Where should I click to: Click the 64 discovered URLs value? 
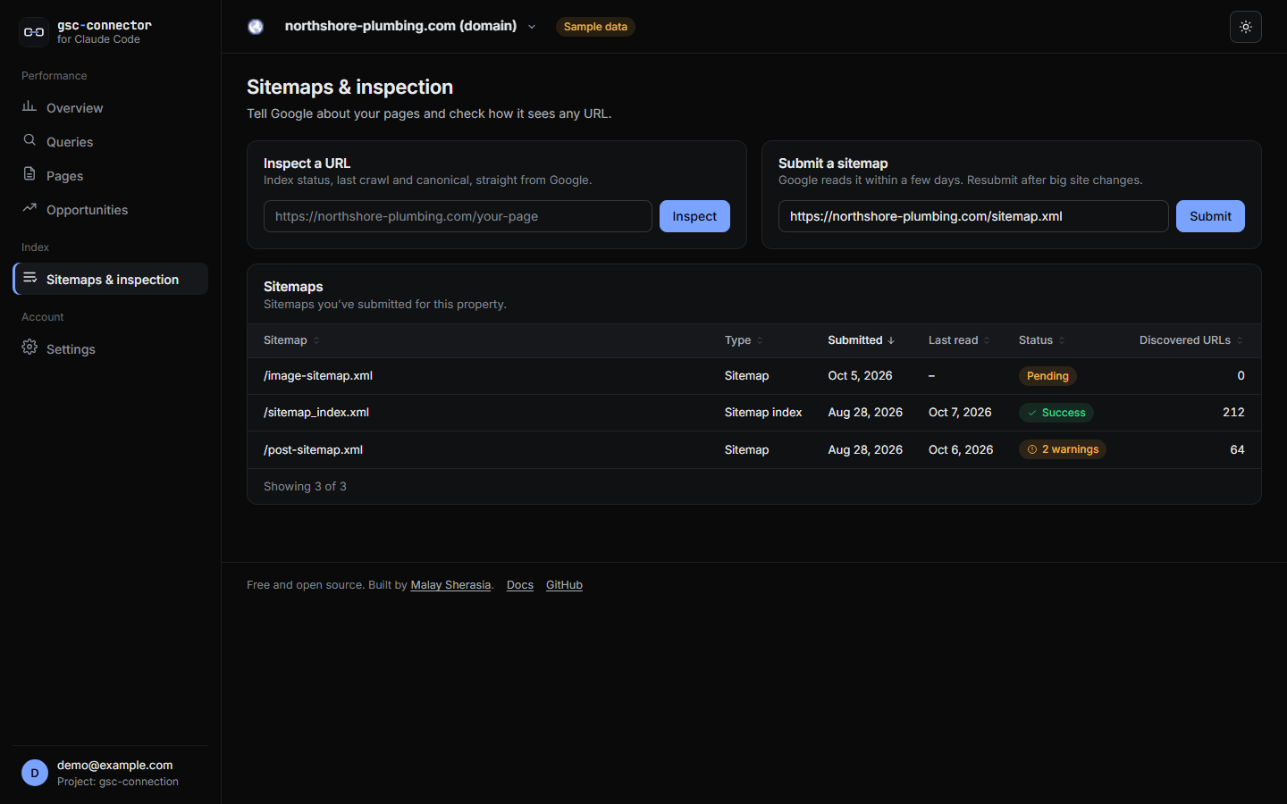(1237, 449)
